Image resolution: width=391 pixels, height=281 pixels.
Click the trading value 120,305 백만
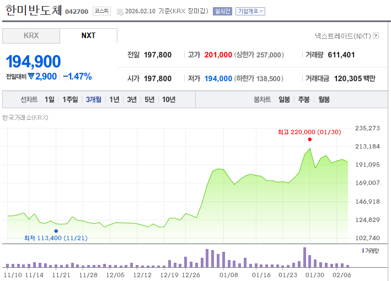click(x=355, y=78)
